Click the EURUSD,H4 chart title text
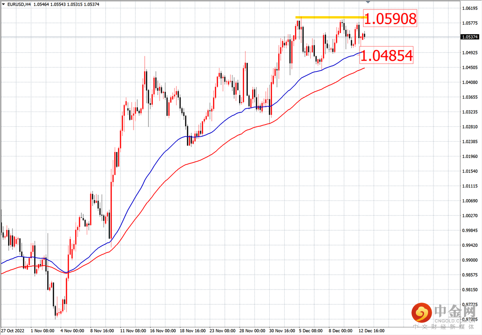482x335 pixels. [x=16, y=4]
